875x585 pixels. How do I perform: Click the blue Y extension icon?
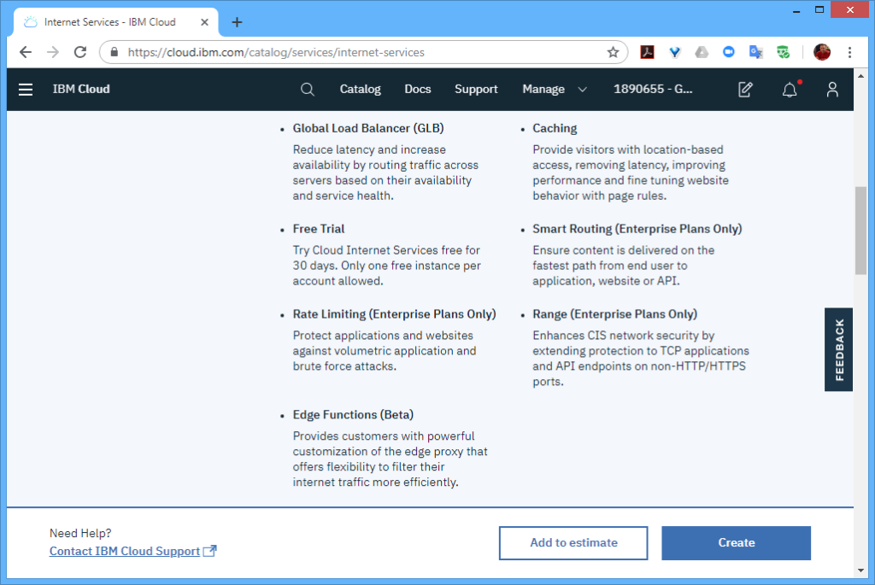click(675, 52)
